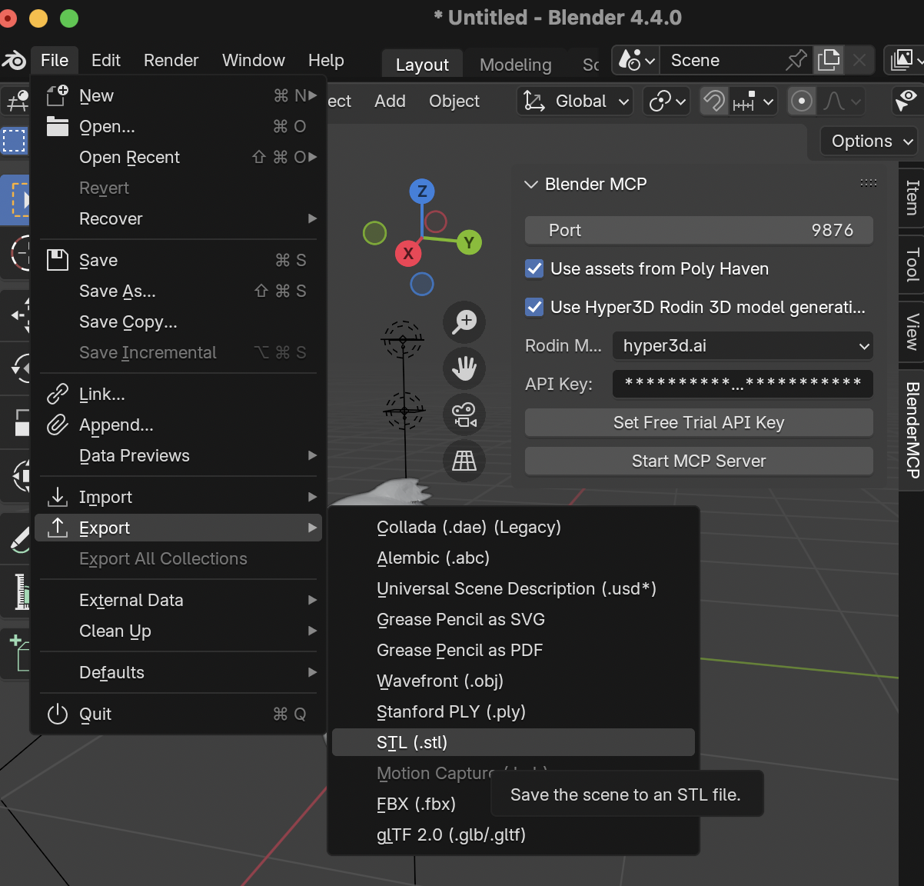Image resolution: width=924 pixels, height=886 pixels.
Task: Switch to orthographic view via grid icon
Action: coord(464,461)
